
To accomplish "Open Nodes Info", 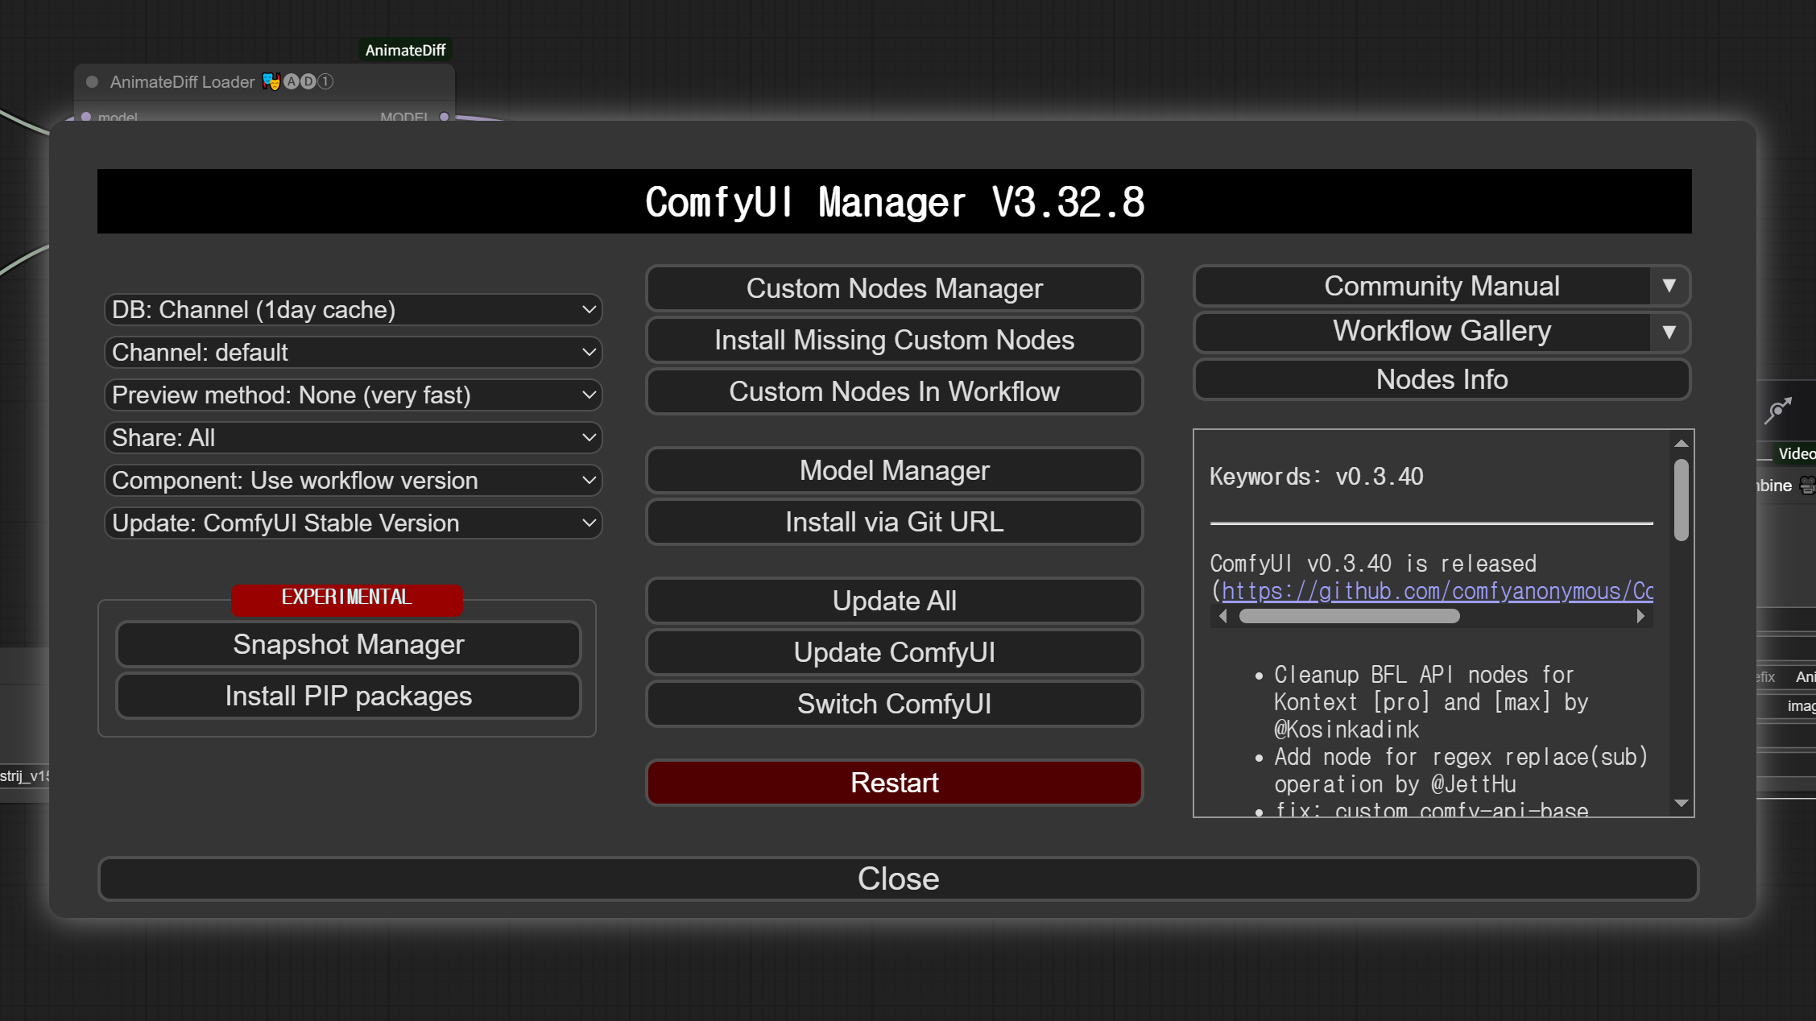I will coord(1442,379).
